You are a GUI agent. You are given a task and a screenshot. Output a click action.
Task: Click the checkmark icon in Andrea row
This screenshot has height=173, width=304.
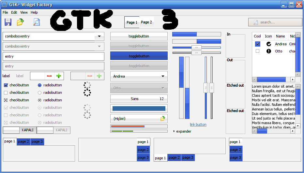[x=268, y=44]
